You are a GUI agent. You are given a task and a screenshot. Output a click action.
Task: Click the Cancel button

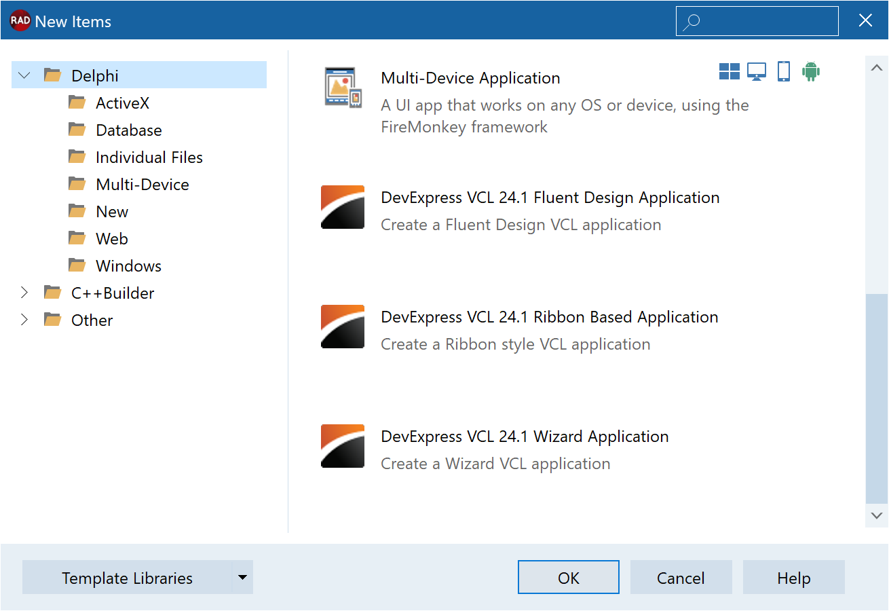[x=681, y=578]
